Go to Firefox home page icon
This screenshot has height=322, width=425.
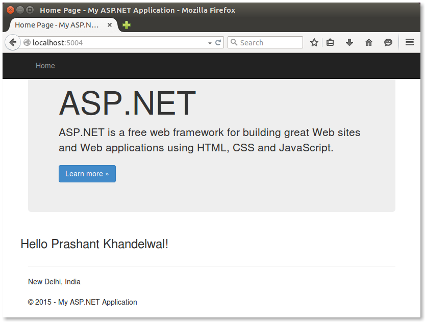click(x=368, y=42)
